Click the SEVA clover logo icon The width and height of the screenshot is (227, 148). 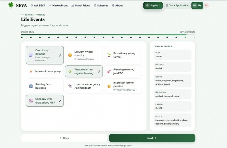(11, 5)
